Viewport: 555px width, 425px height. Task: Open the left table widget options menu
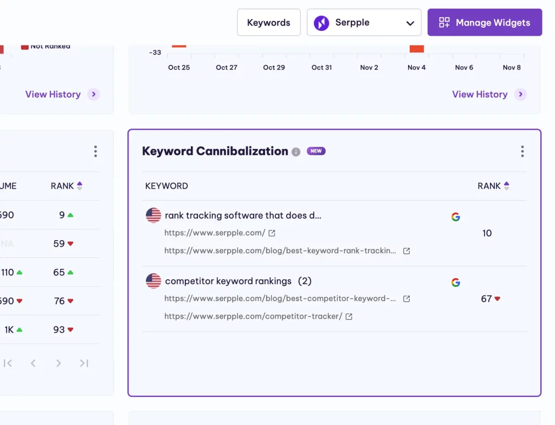point(95,151)
